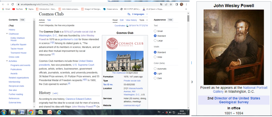
Task: Open PowerPoint from the taskbar
Action: pyautogui.click(x=50, y=112)
